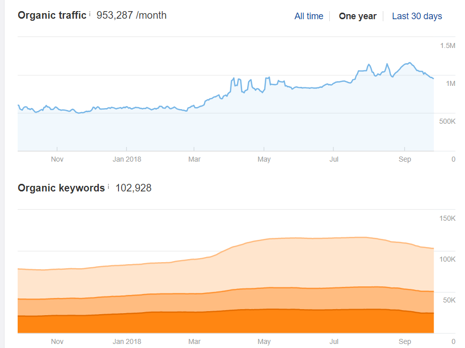The width and height of the screenshot is (465, 348).
Task: Click the dark orange bottom keyword band
Action: point(225,322)
